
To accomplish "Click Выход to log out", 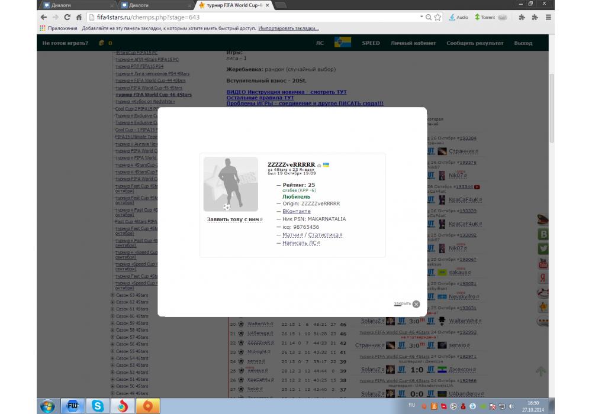I will [523, 43].
